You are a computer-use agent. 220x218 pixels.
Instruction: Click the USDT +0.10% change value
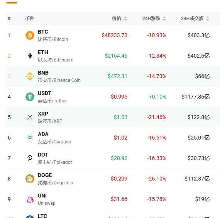[157, 97]
